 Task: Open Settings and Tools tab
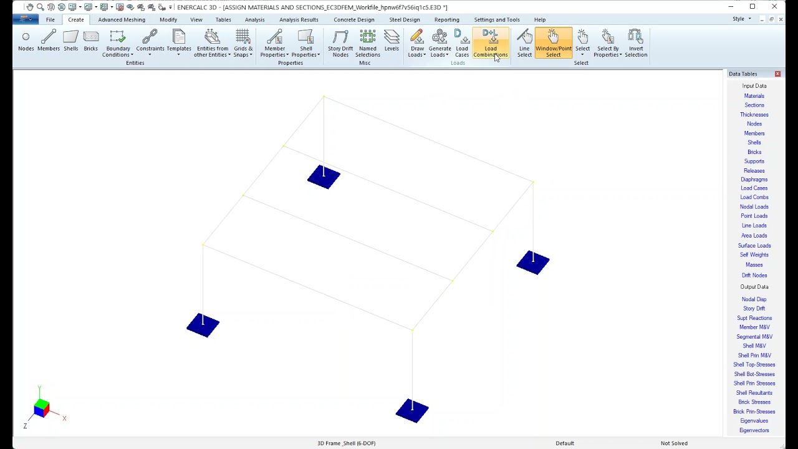pyautogui.click(x=497, y=19)
